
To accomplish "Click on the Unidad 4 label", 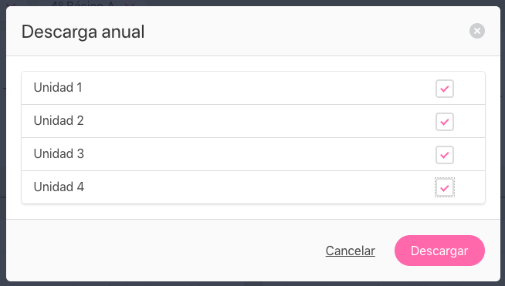I will tap(59, 187).
